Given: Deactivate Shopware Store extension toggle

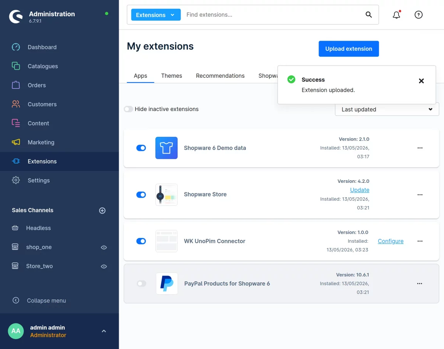Looking at the screenshot, I should point(141,195).
